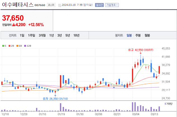Screen dimensions: 177x117
Task: Click the red up-triangle change icon
Action: pyautogui.click(x=13, y=24)
